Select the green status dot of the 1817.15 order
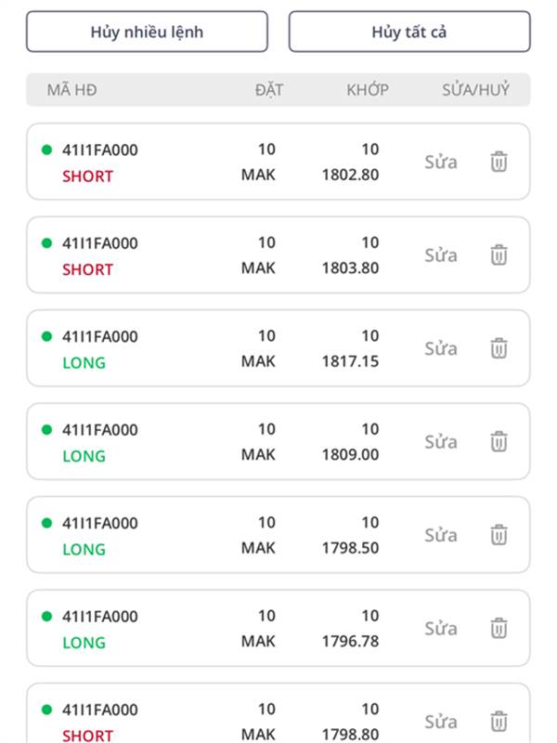 click(x=46, y=336)
